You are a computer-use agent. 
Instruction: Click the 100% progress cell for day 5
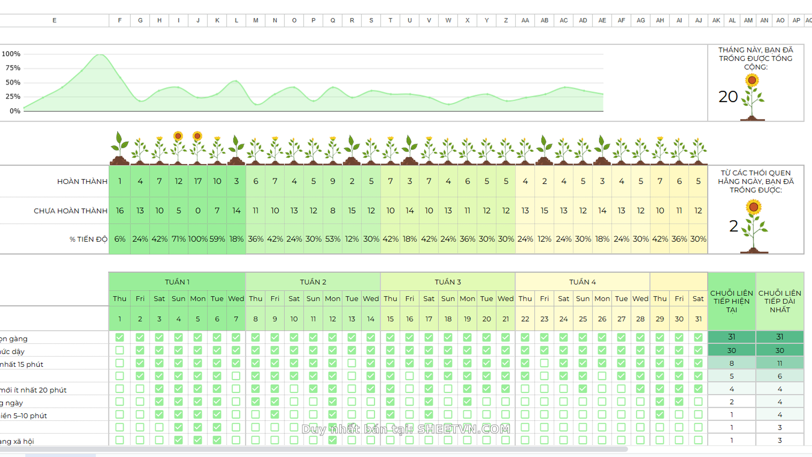click(198, 239)
